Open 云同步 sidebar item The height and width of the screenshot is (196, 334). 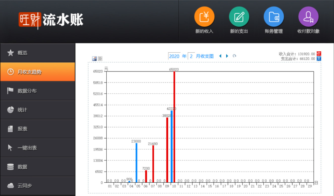(x=38, y=186)
